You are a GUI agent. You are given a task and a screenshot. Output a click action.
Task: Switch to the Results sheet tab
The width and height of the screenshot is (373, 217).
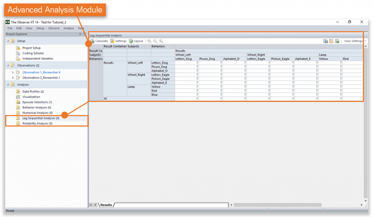coord(106,205)
